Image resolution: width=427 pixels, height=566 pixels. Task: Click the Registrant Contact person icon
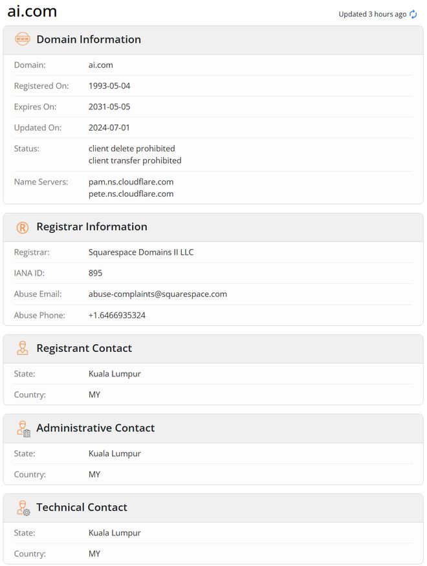coord(23,348)
